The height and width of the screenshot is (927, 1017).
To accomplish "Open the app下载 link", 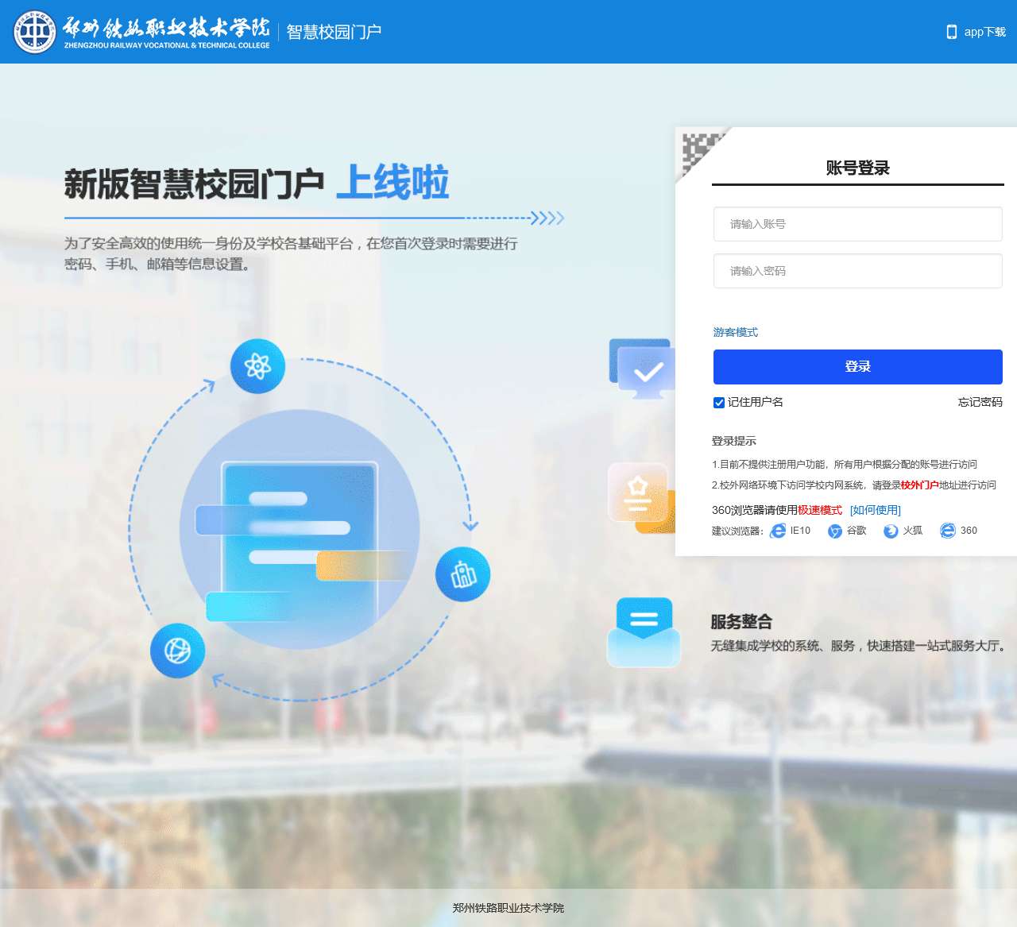I will (984, 32).
